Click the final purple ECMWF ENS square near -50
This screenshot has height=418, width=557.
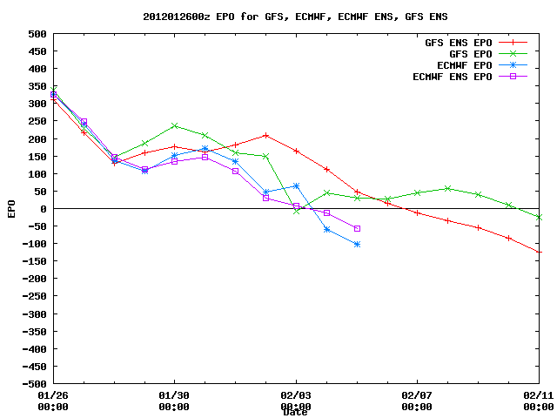tap(358, 228)
